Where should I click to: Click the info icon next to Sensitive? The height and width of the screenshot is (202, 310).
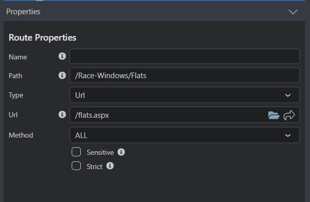click(121, 152)
